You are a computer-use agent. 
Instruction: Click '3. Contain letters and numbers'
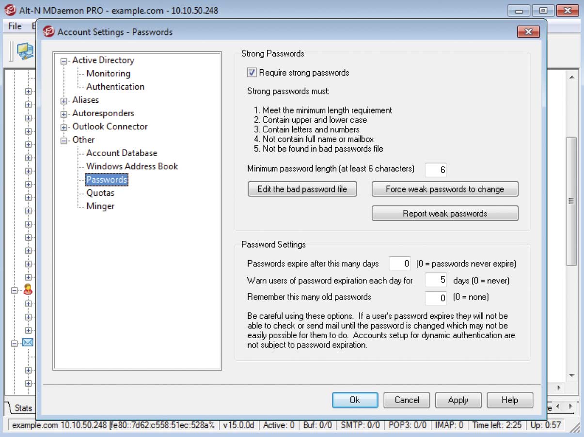(307, 129)
